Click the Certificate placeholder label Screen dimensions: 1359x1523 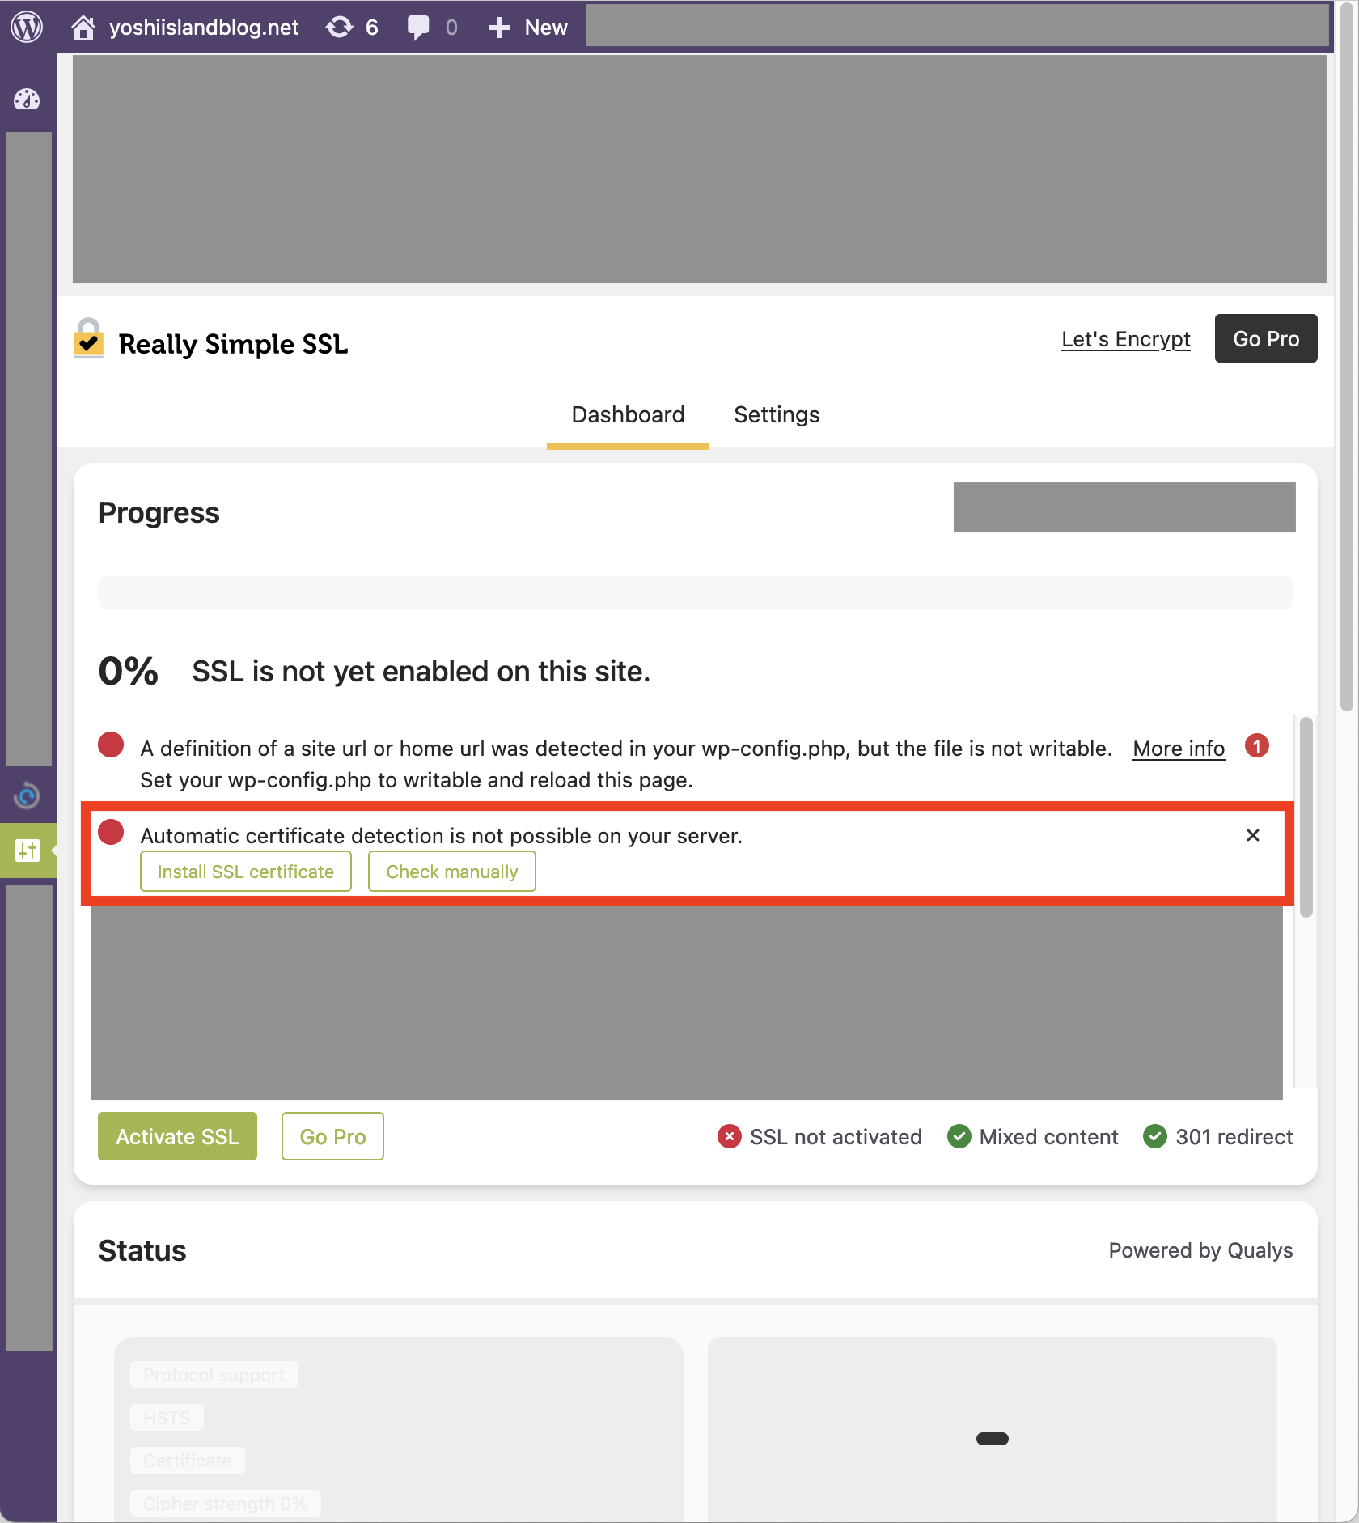coord(188,1461)
